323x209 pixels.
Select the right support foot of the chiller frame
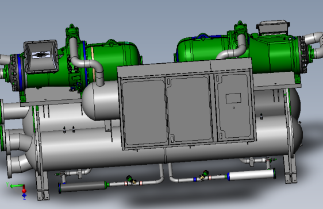pyautogui.click(x=290, y=169)
